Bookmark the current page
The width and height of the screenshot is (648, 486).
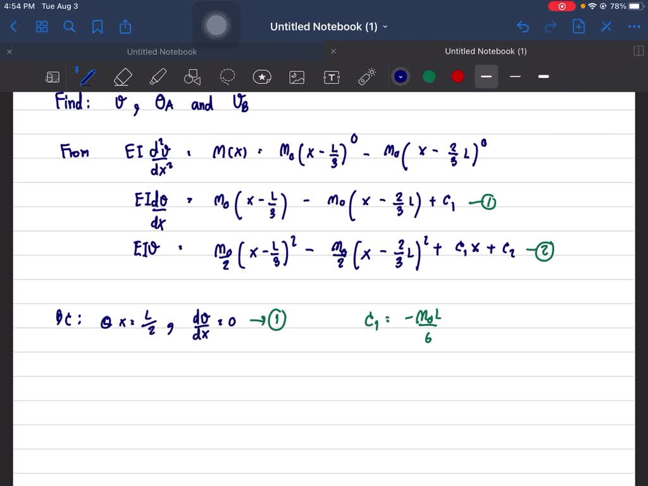pyautogui.click(x=97, y=27)
